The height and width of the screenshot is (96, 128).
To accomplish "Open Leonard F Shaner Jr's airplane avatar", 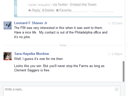I will click(x=8, y=25).
